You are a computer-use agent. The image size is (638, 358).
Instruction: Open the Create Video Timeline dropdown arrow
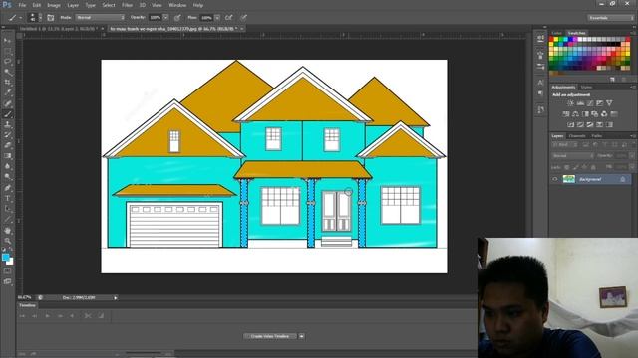pos(301,336)
